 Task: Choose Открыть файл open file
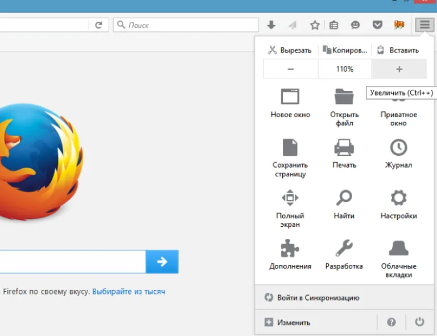click(344, 107)
